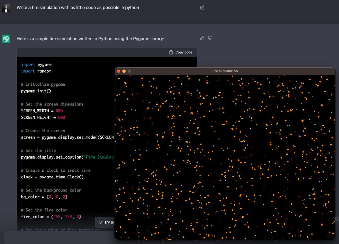The height and width of the screenshot is (244, 339).
Task: Click the Fire Simulation window title
Action: (x=225, y=71)
